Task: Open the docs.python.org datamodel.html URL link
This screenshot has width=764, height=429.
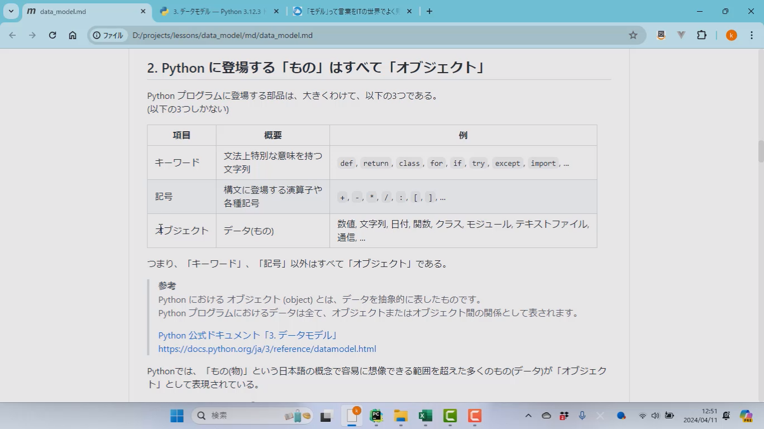Action: (x=267, y=349)
